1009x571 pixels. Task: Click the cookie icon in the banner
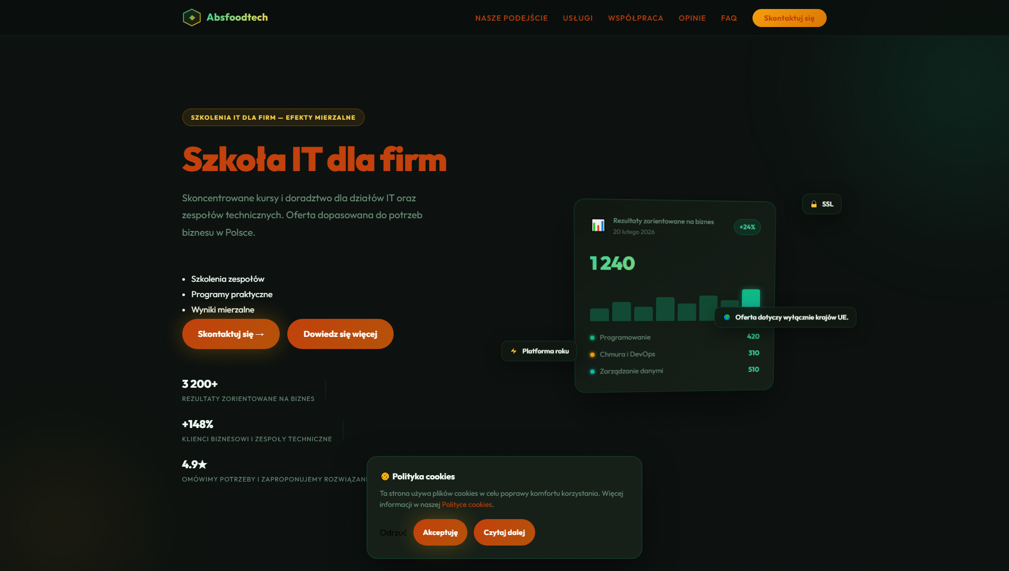(385, 477)
